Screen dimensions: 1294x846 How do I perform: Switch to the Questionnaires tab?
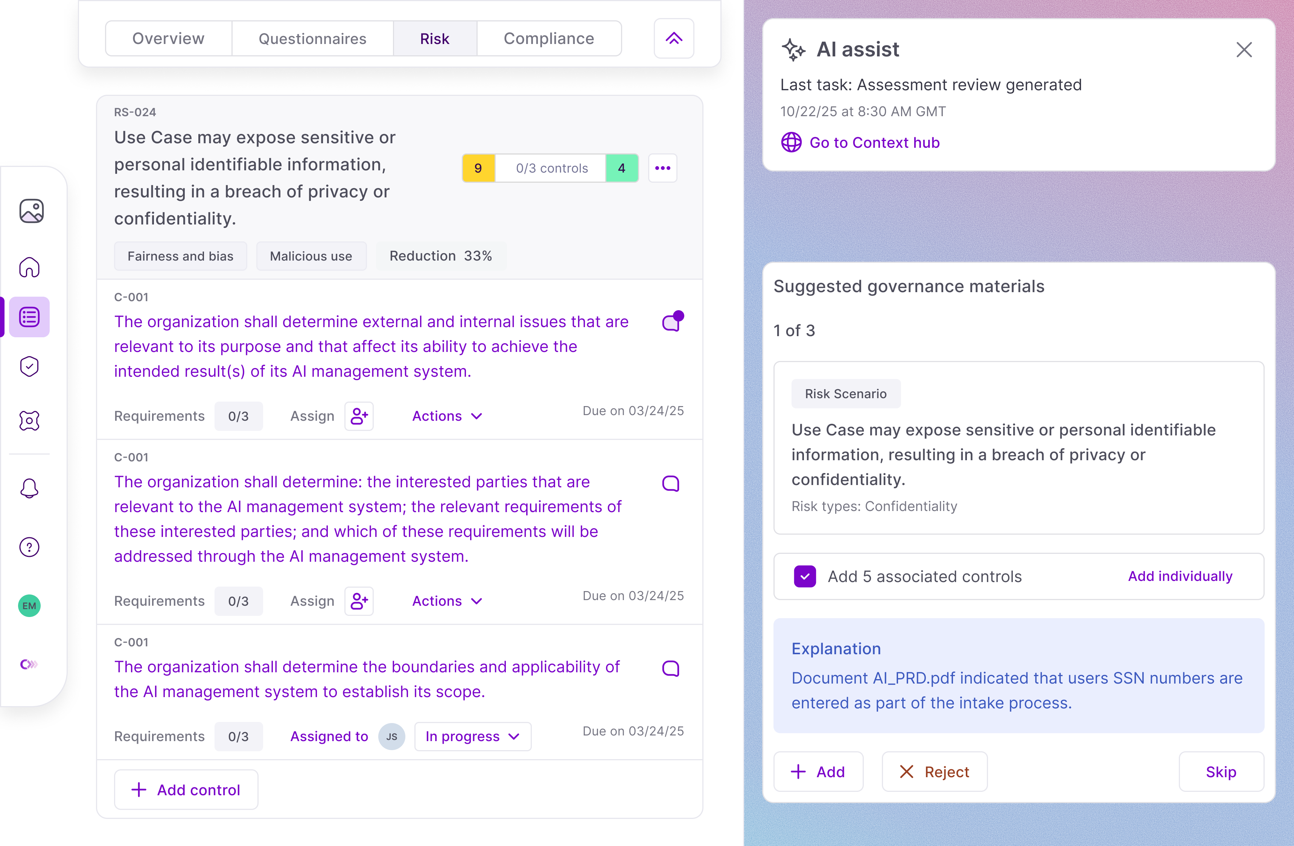(x=312, y=39)
